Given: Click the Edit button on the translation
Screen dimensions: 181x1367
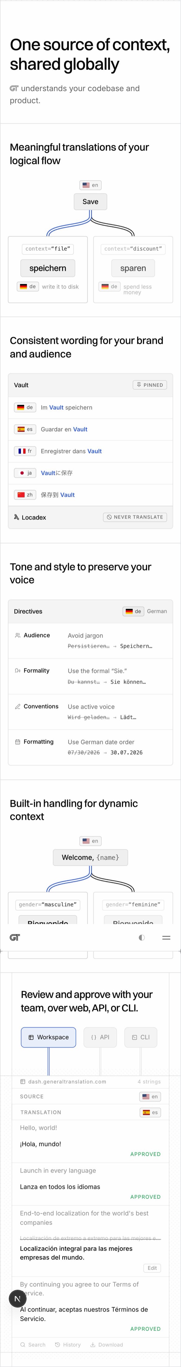Looking at the screenshot, I should coord(152,1268).
